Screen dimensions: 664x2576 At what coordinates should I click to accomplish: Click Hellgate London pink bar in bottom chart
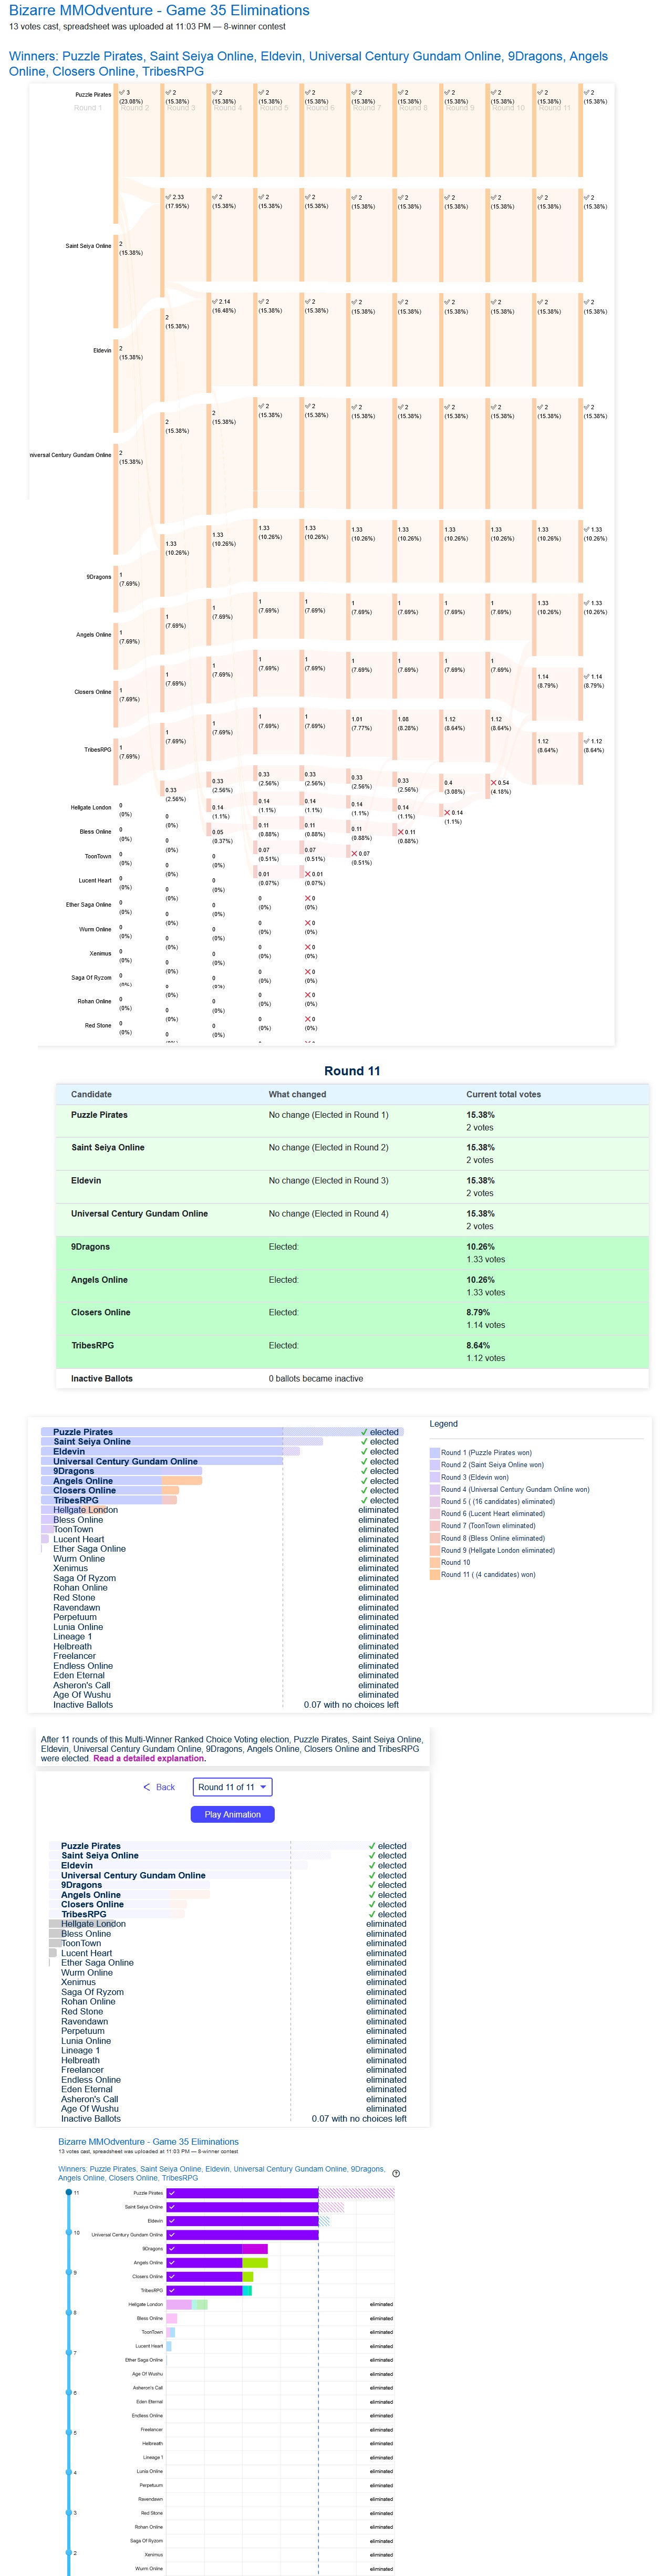tap(179, 2304)
